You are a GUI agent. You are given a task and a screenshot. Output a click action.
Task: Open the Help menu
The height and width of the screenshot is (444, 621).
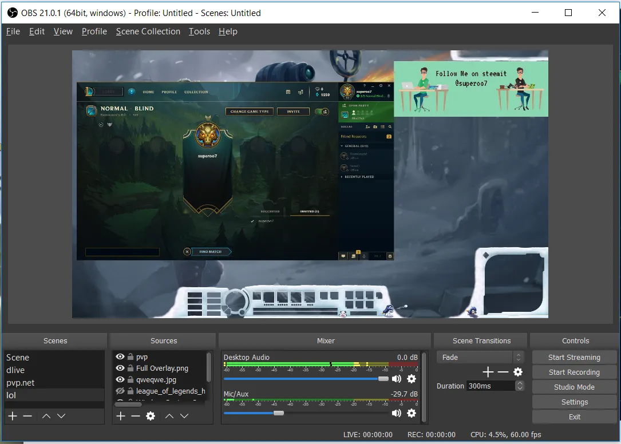(x=228, y=31)
